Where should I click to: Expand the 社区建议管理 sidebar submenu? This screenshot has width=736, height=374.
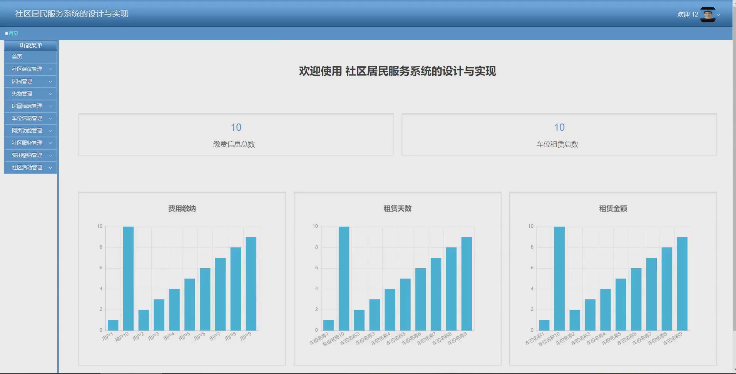(30, 69)
